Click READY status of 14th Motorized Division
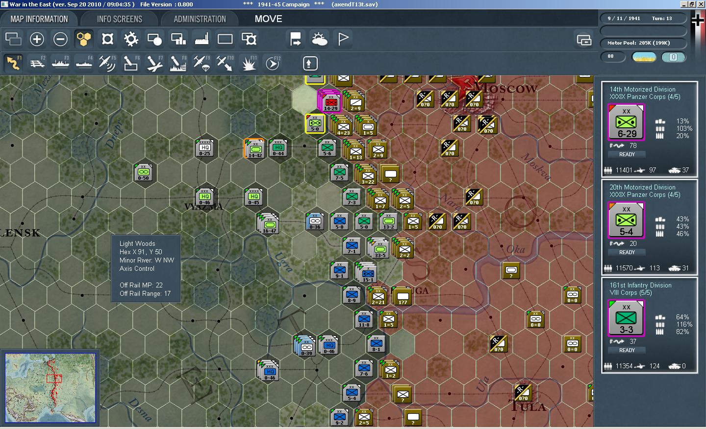 click(x=627, y=154)
